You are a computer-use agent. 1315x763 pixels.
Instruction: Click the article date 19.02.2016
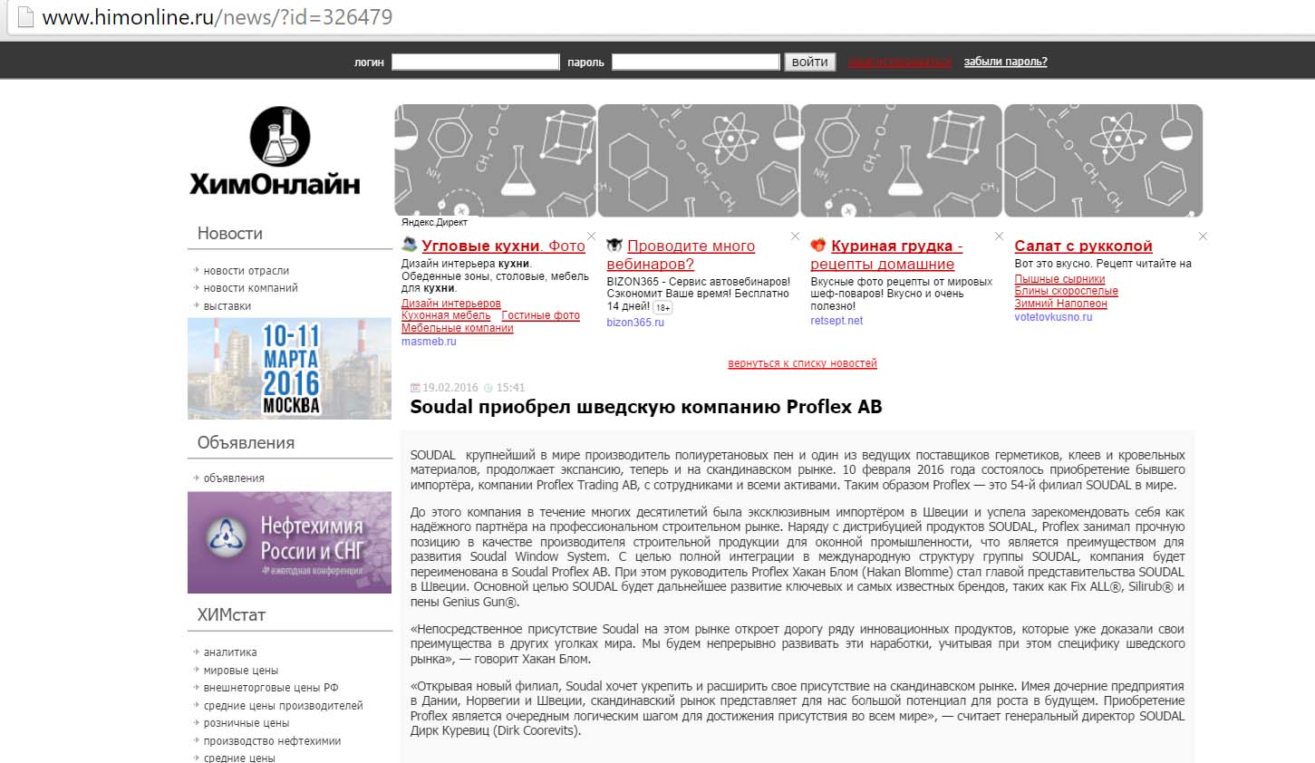pyautogui.click(x=450, y=388)
